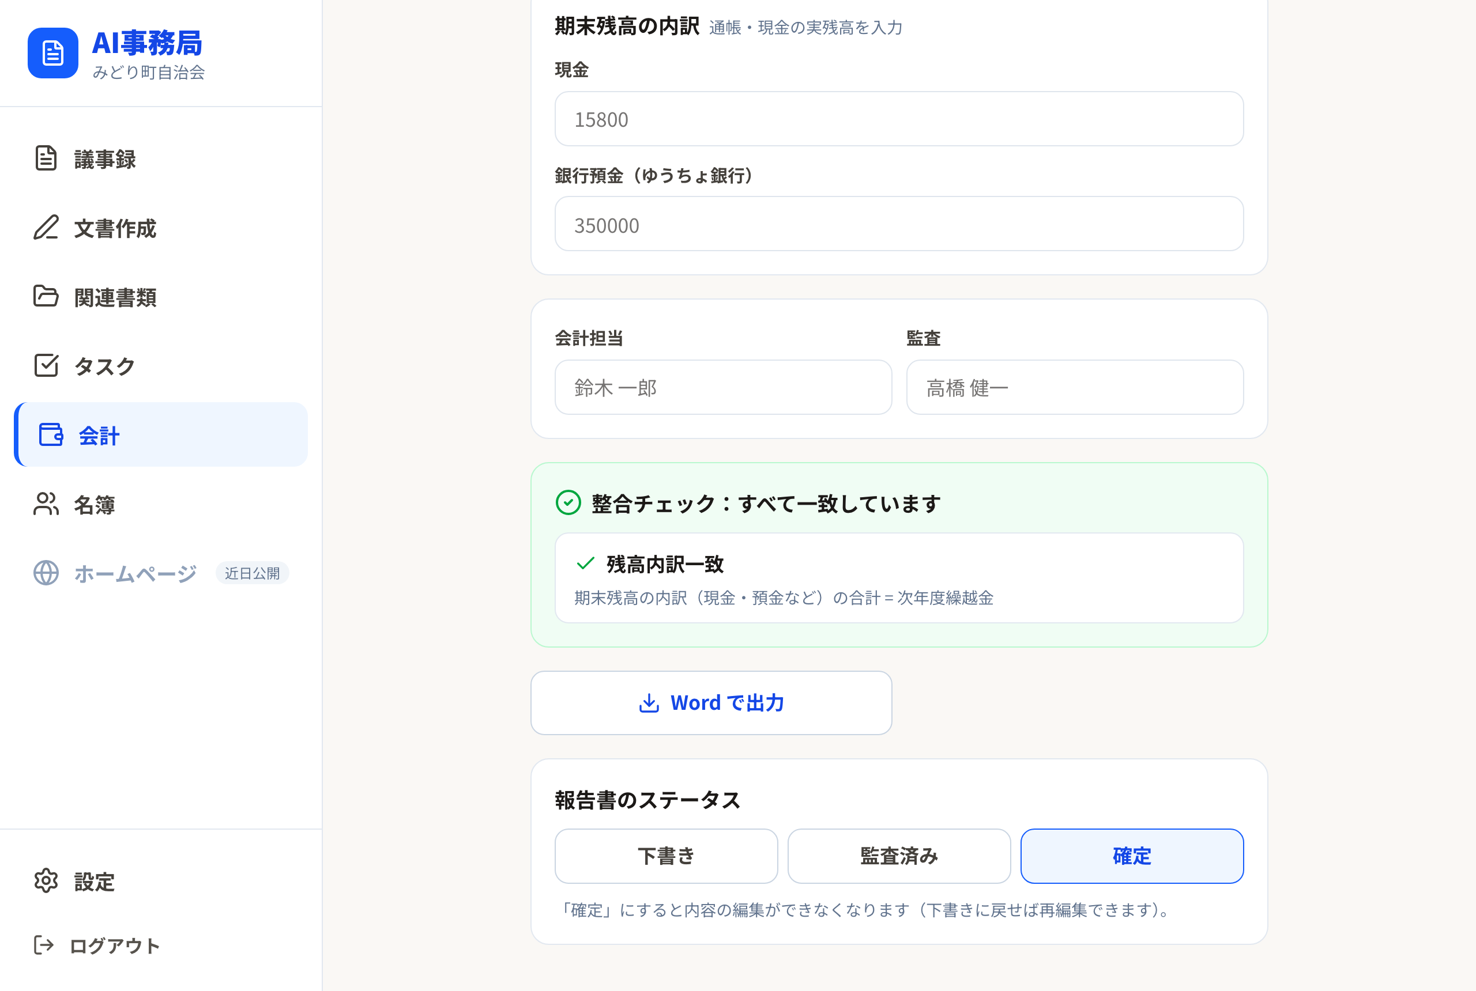Set the report status to 監査済み
Viewport: 1476px width, 991px height.
click(x=899, y=856)
